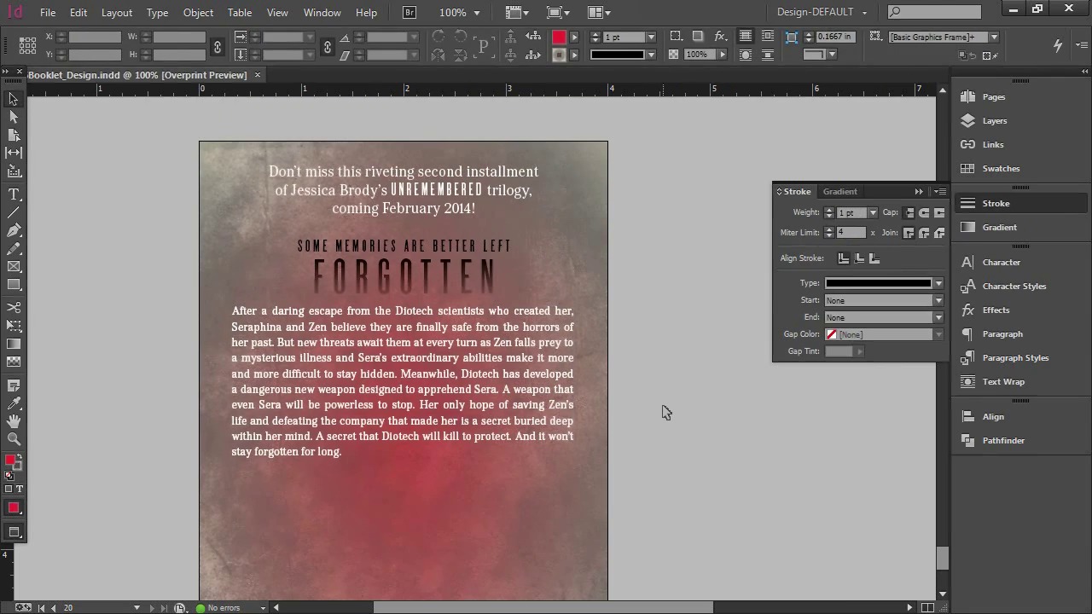Select the Note tool
This screenshot has width=1092, height=614.
[14, 386]
